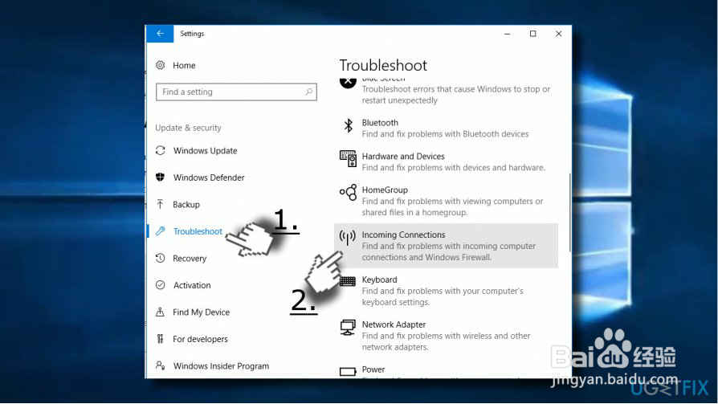This screenshot has width=718, height=404.
Task: Click 'Troubleshoot errors that cause Windows' description
Action: pyautogui.click(x=456, y=94)
